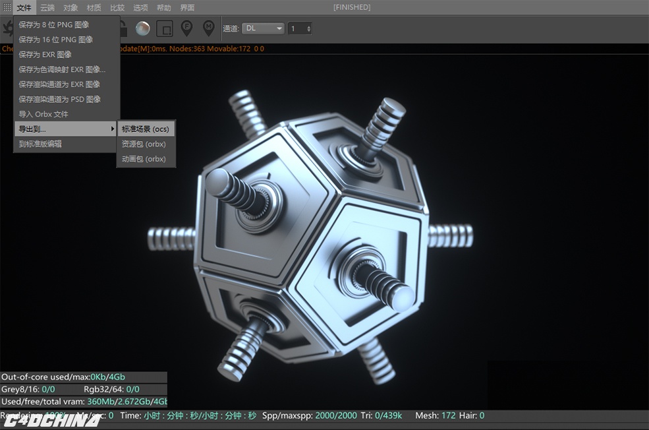649x430 pixels.
Task: Choose 到标准版编辑
Action: [x=67, y=144]
